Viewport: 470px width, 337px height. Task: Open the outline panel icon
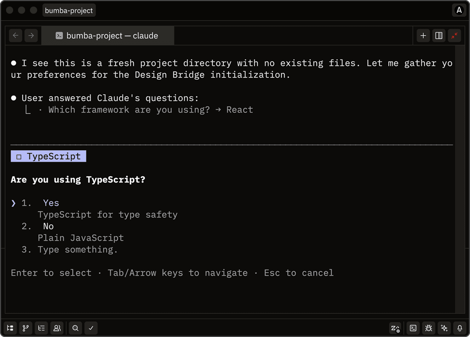coord(41,328)
